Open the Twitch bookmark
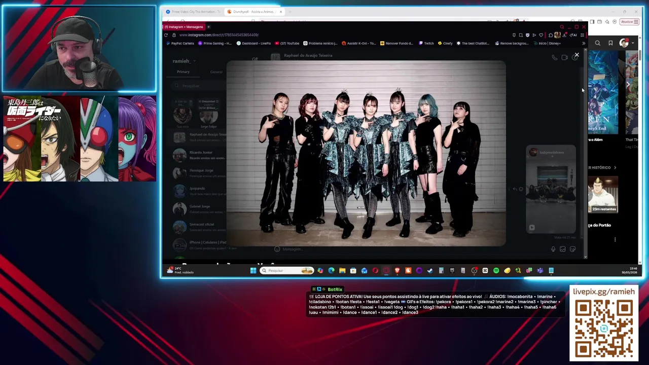The height and width of the screenshot is (365, 649). coord(426,44)
